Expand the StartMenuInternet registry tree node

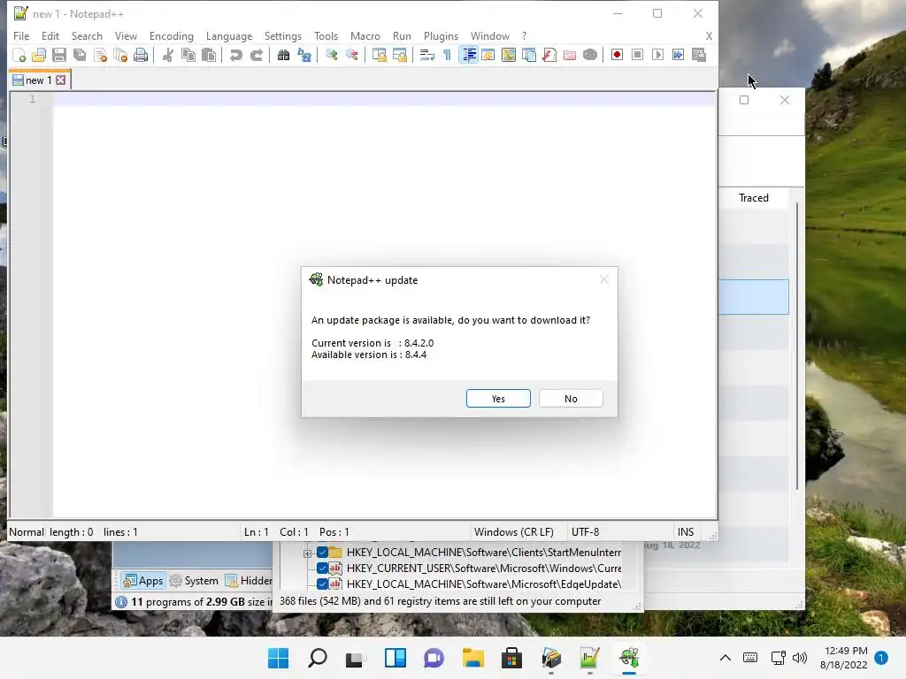pyautogui.click(x=307, y=553)
